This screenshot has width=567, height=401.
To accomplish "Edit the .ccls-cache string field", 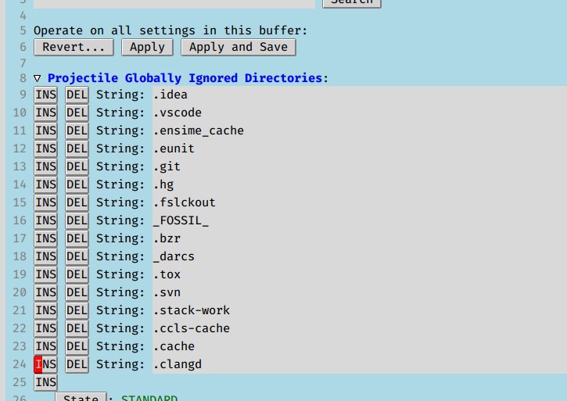I will 360,328.
